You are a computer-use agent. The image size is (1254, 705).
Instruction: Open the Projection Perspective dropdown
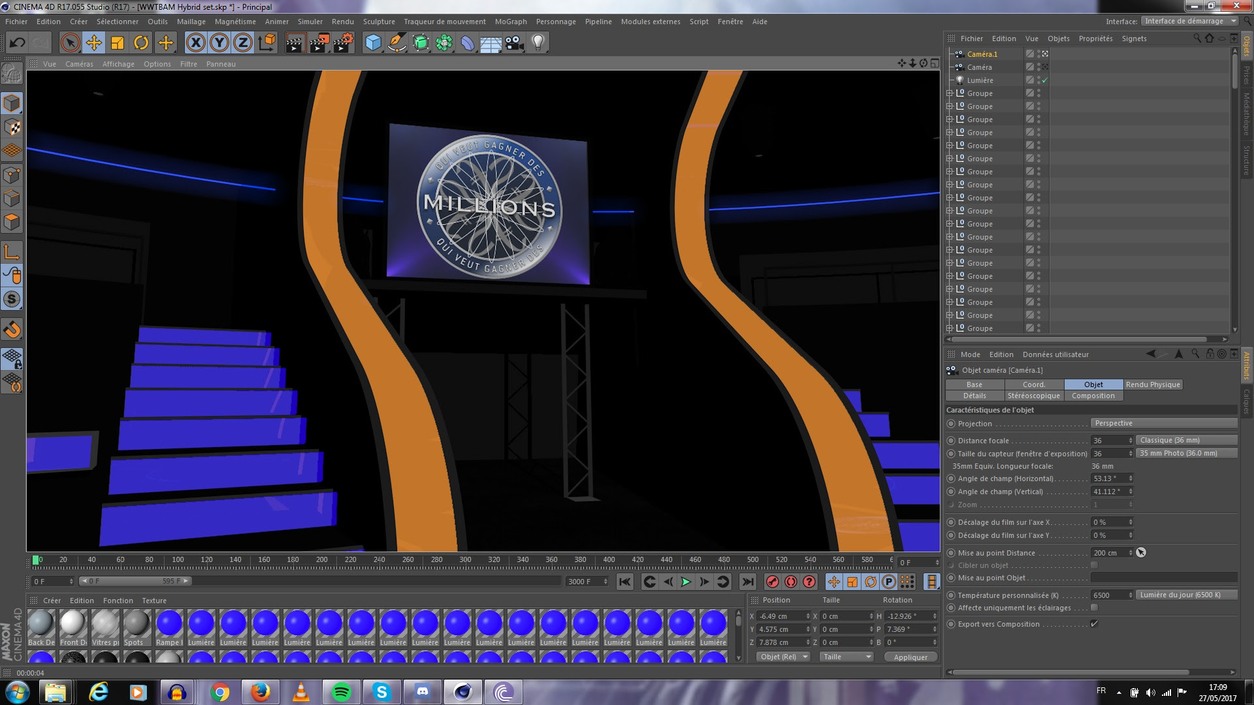tap(1163, 424)
